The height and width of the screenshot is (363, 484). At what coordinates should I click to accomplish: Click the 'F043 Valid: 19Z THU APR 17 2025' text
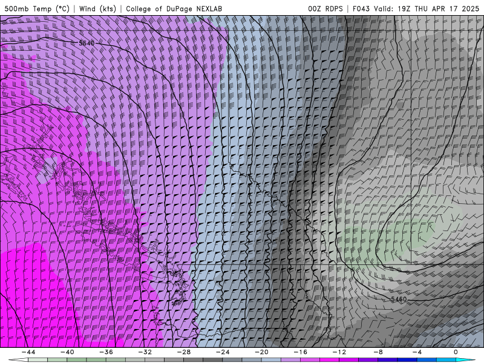click(x=416, y=8)
